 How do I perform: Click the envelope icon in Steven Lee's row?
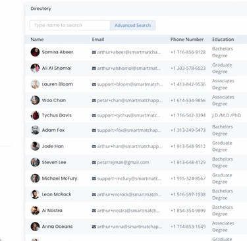[x=94, y=163]
